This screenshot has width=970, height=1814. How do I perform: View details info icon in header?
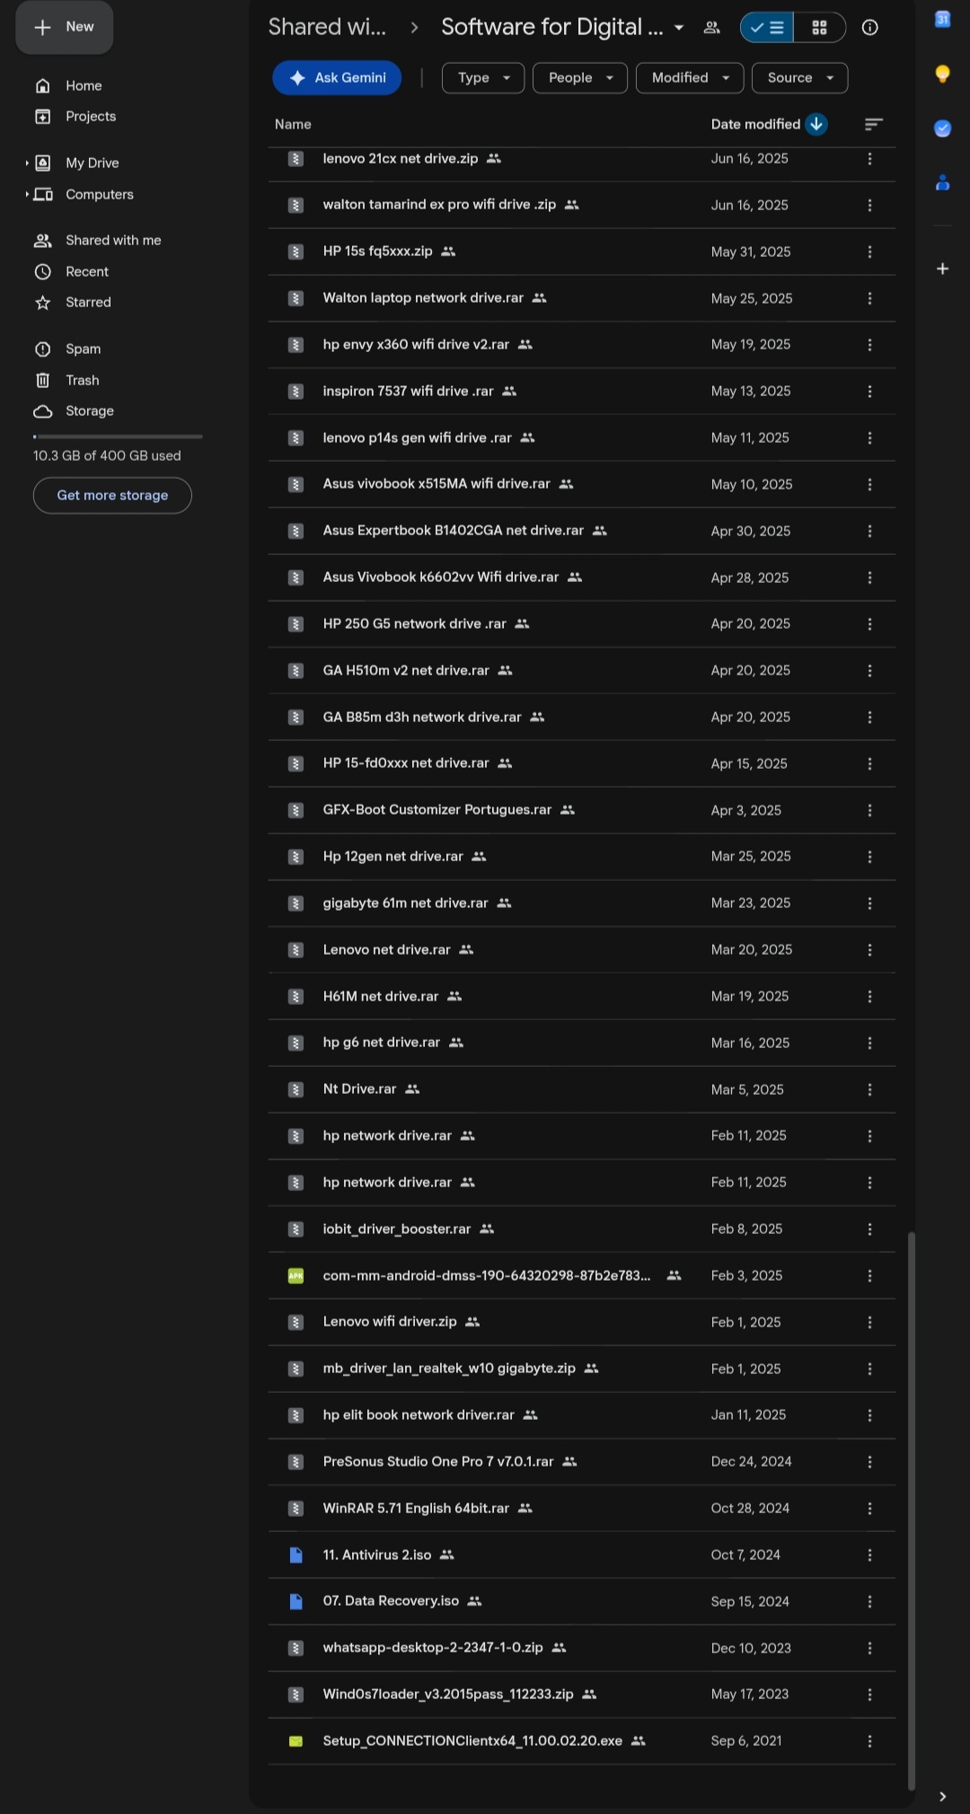[x=869, y=28]
